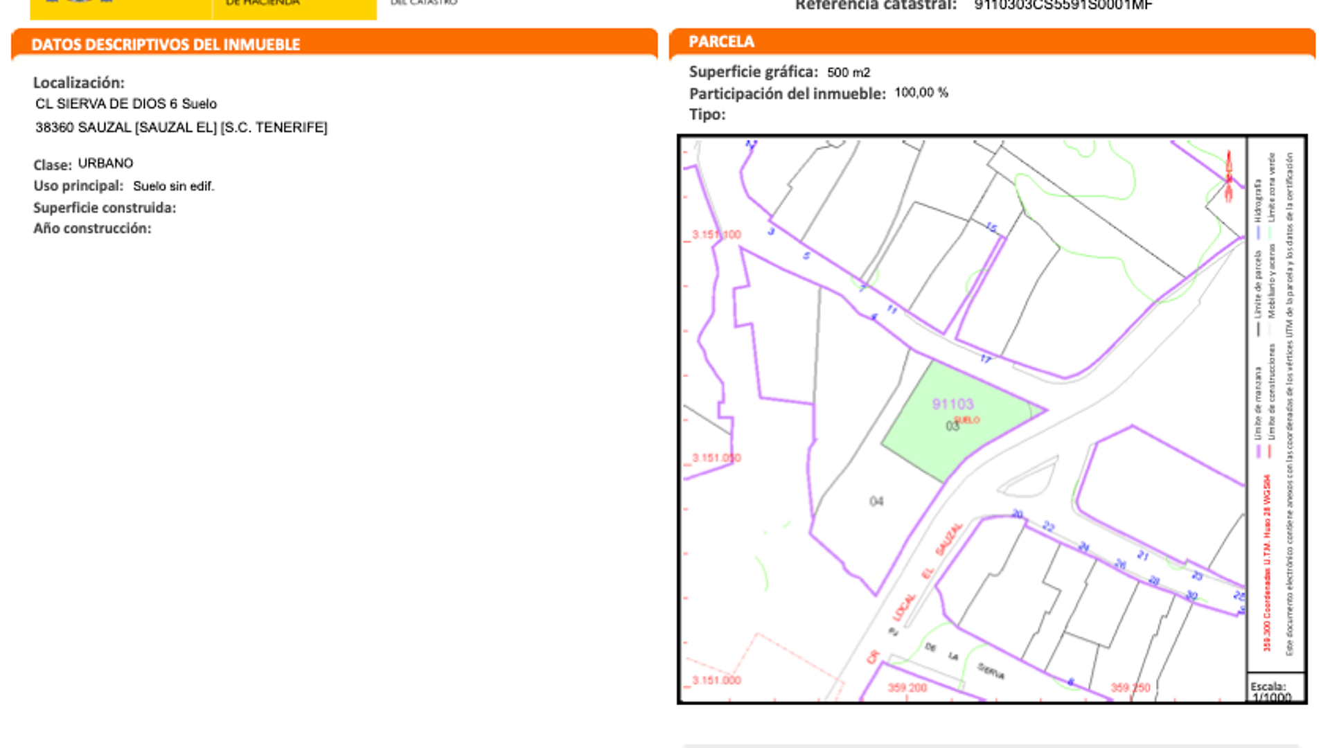Click the 'Año construcción:' label
1330x748 pixels.
coord(92,229)
